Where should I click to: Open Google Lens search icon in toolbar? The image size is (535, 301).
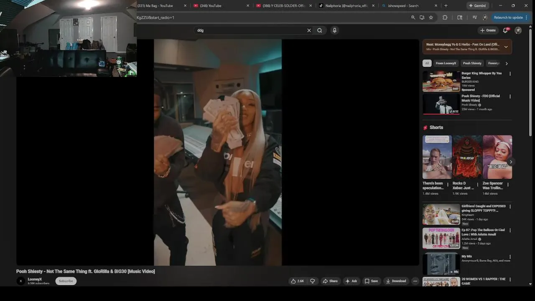coord(460,18)
